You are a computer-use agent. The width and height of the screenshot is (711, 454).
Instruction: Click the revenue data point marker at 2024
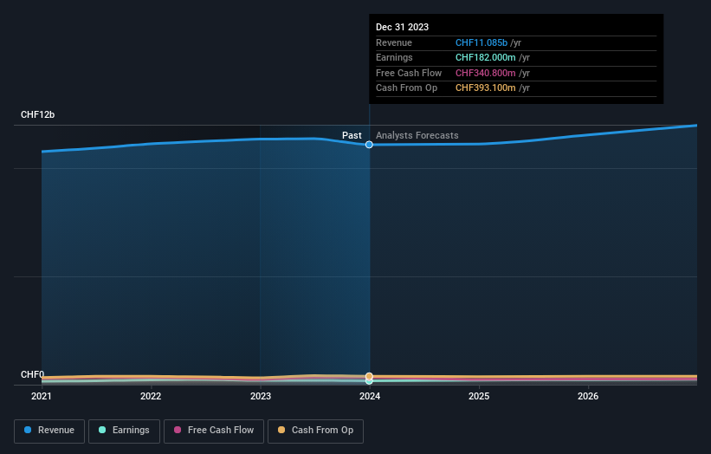click(x=369, y=145)
